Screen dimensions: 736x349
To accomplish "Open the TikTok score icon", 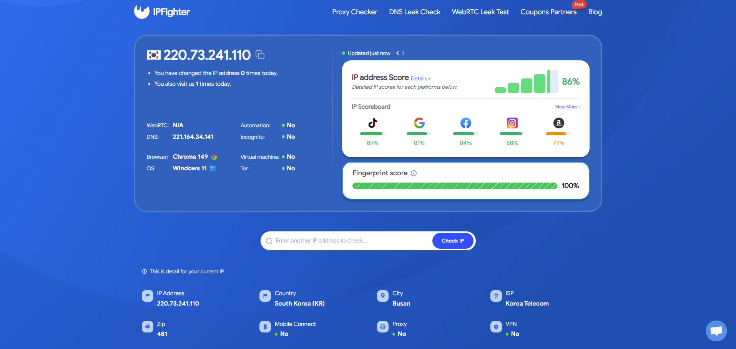I will pos(373,123).
